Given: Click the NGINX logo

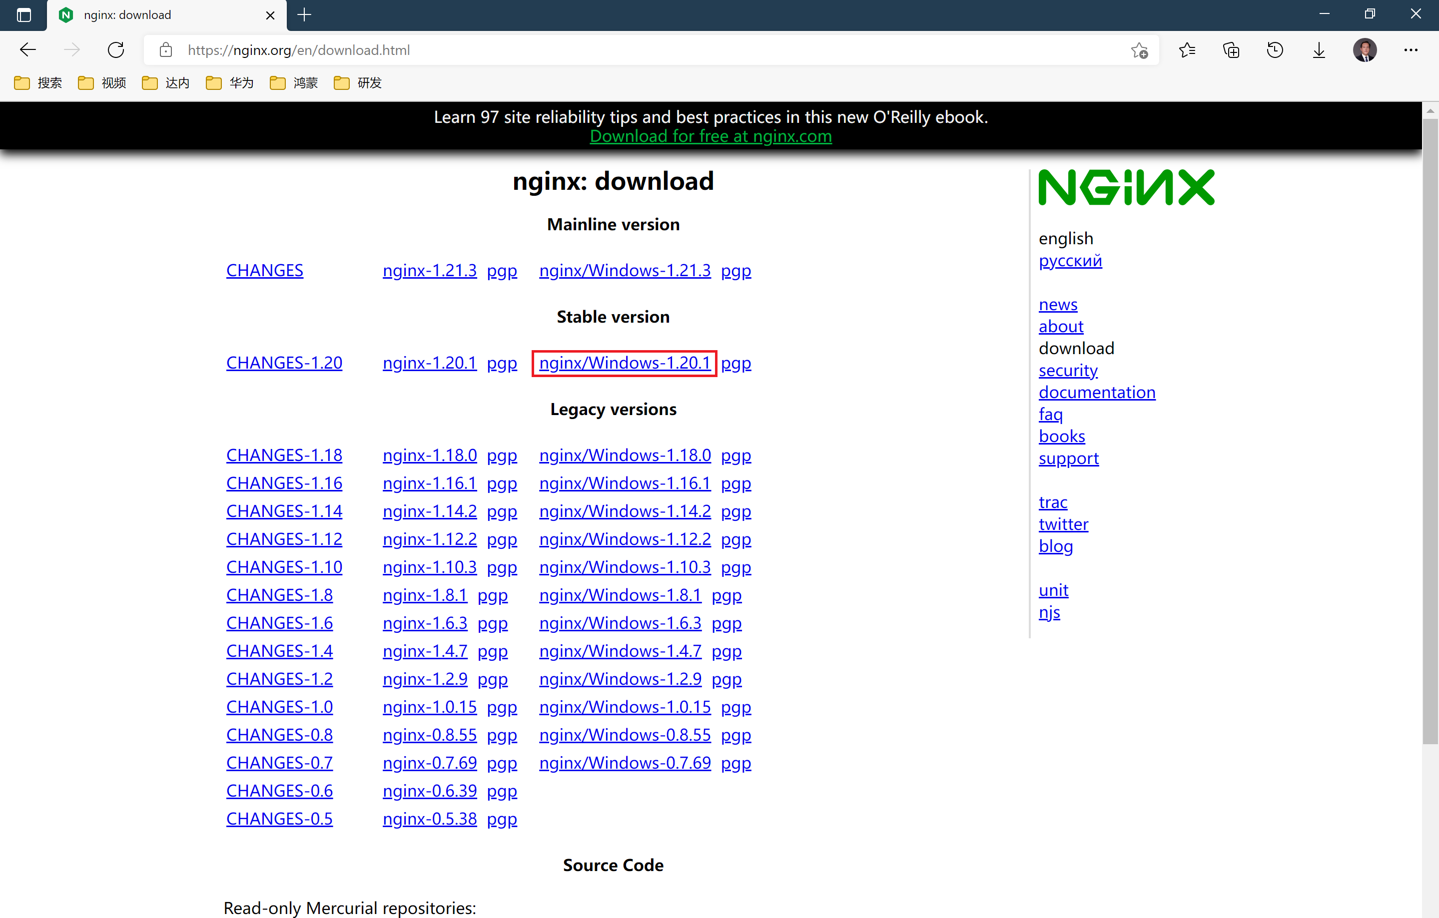Looking at the screenshot, I should point(1126,187).
